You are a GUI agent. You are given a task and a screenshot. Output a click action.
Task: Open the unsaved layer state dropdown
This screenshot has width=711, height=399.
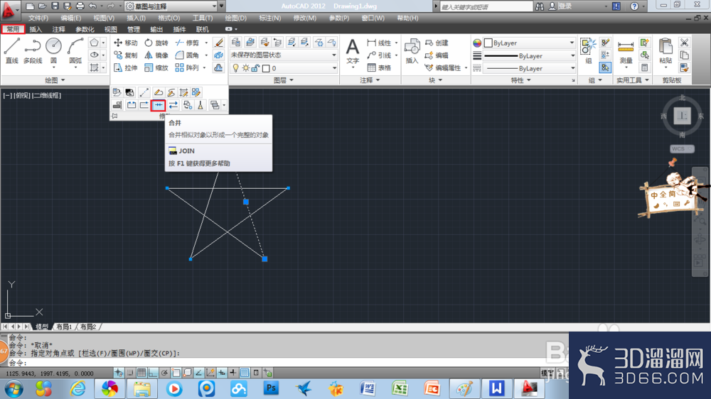pos(284,55)
